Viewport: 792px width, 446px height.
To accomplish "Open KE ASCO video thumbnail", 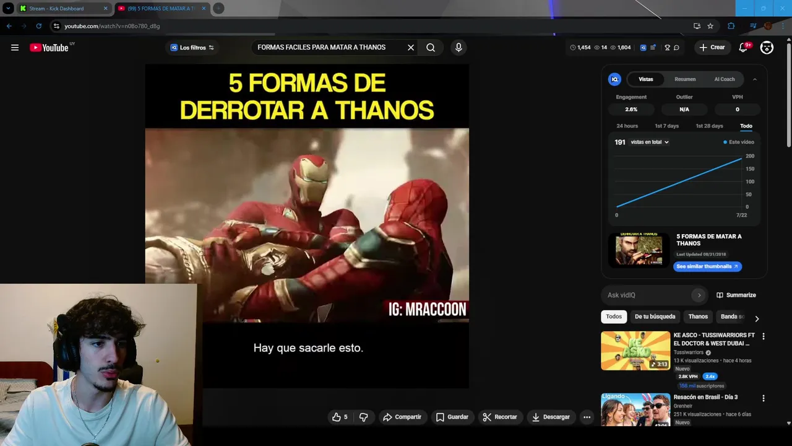I will click(x=635, y=351).
